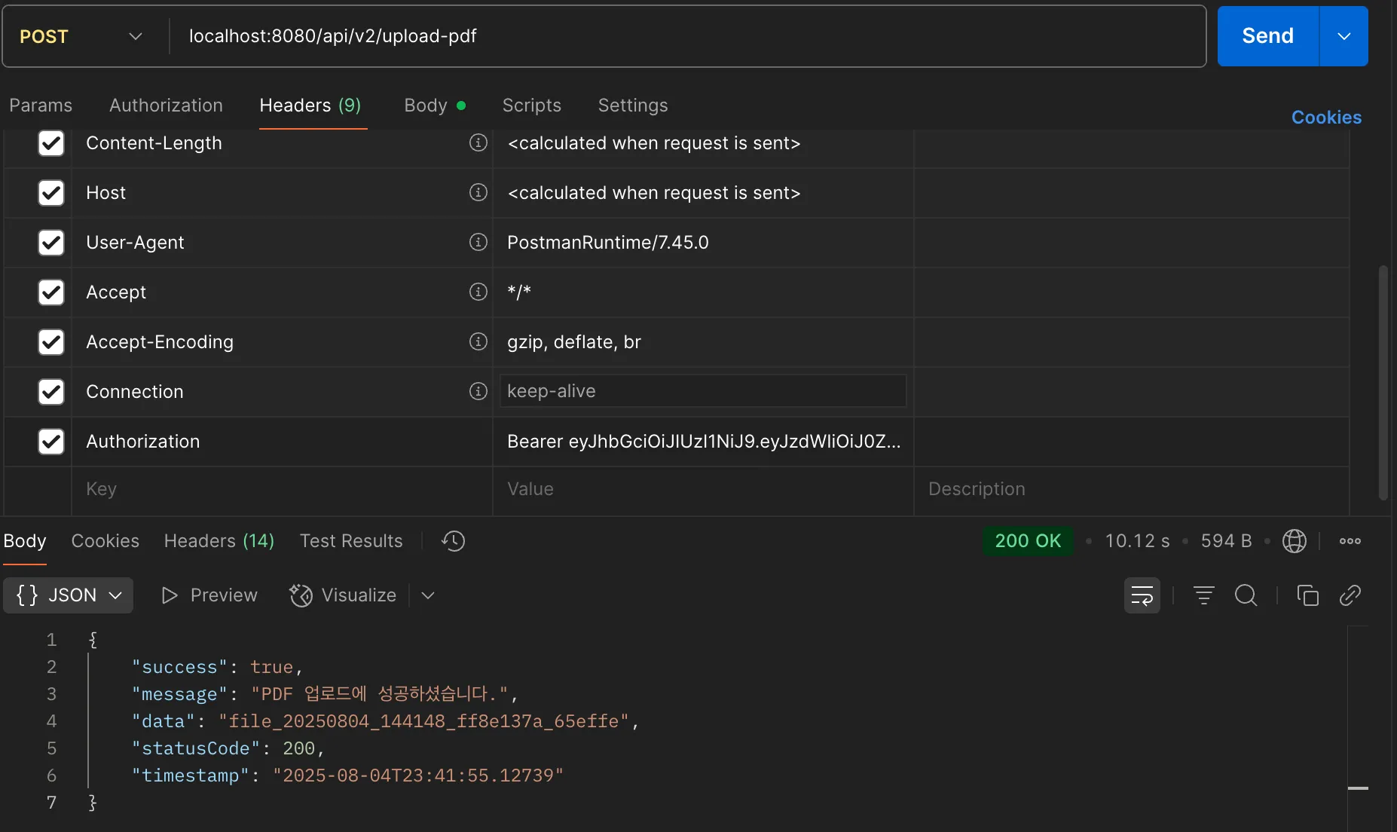Uncheck the Content-Length header checkbox

51,142
